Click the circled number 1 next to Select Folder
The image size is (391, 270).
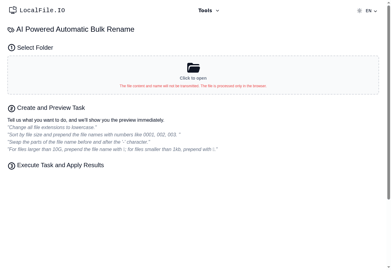point(12,48)
